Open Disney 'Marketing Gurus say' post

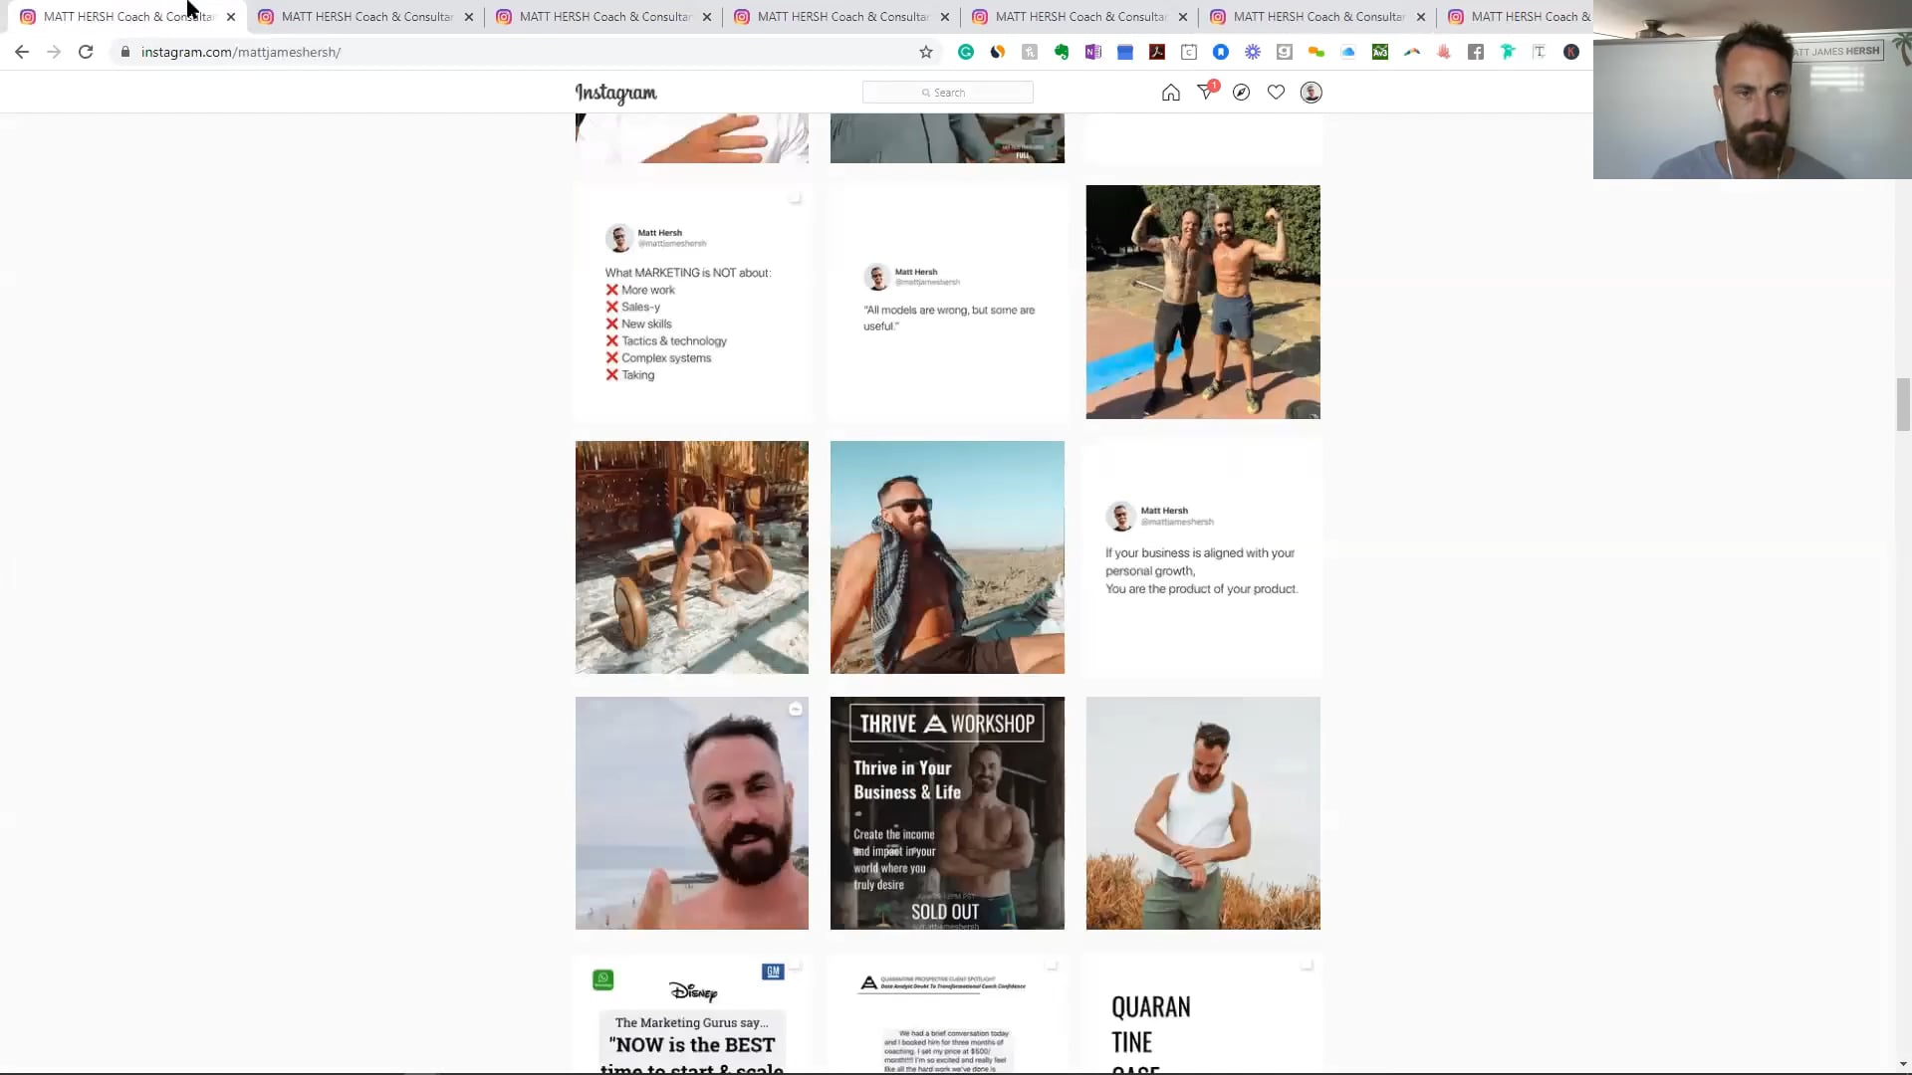[x=692, y=1013]
